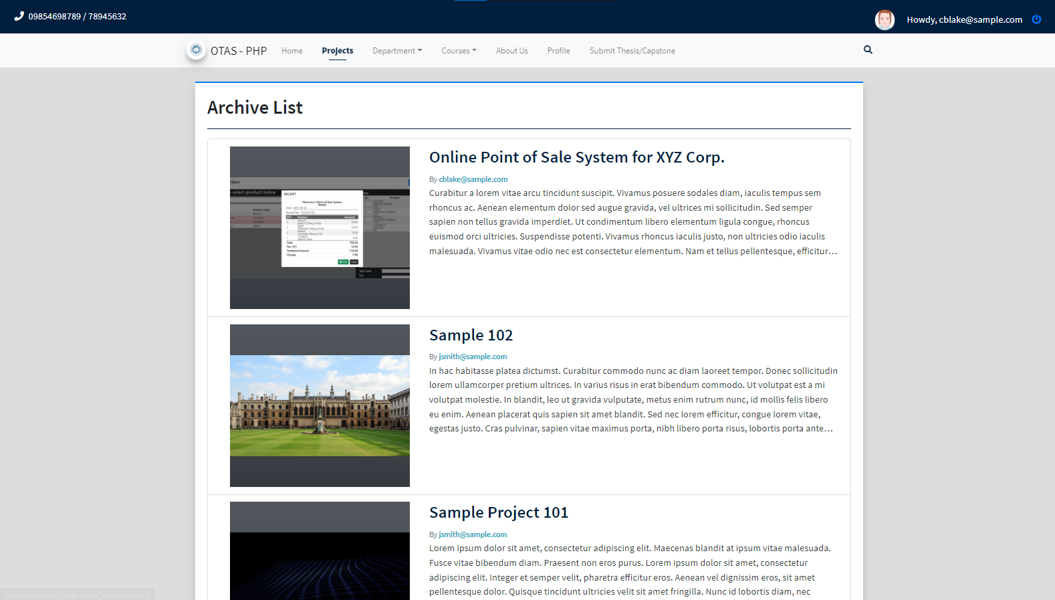Open the college building thumbnail of Sample 102

[x=320, y=405]
